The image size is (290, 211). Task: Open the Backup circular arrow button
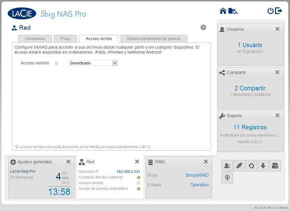tap(251, 166)
